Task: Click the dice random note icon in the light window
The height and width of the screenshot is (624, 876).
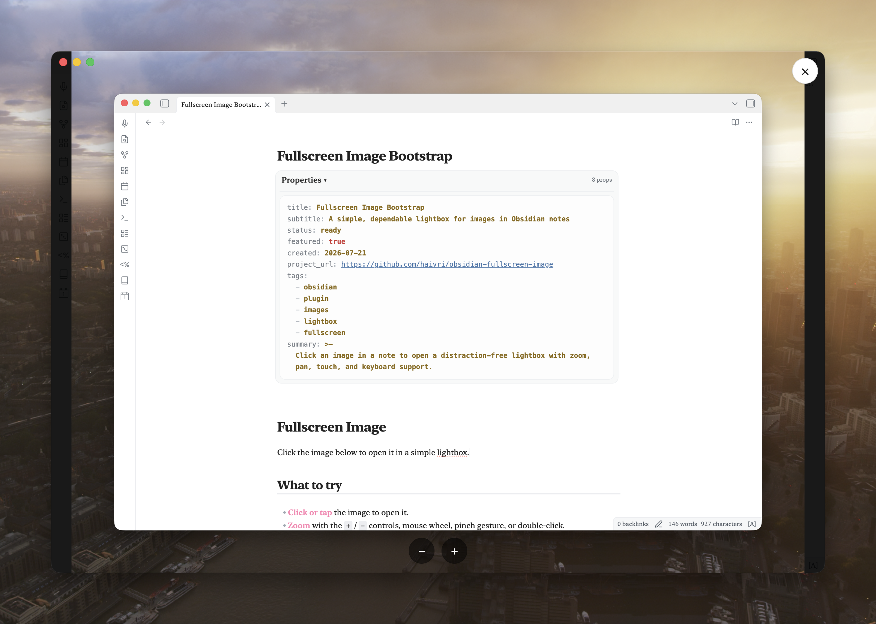Action: 125,249
